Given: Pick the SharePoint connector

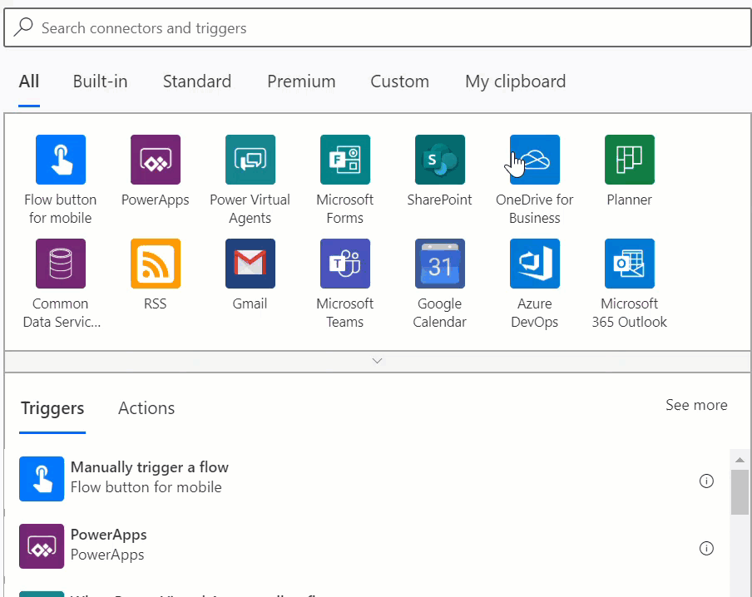Looking at the screenshot, I should pyautogui.click(x=440, y=160).
